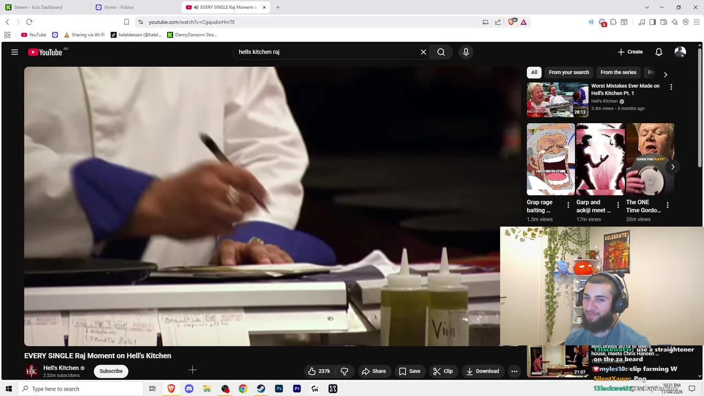Close the 'EVERY SINGLE Raj Moment' tab
This screenshot has width=704, height=396.
pos(265,7)
